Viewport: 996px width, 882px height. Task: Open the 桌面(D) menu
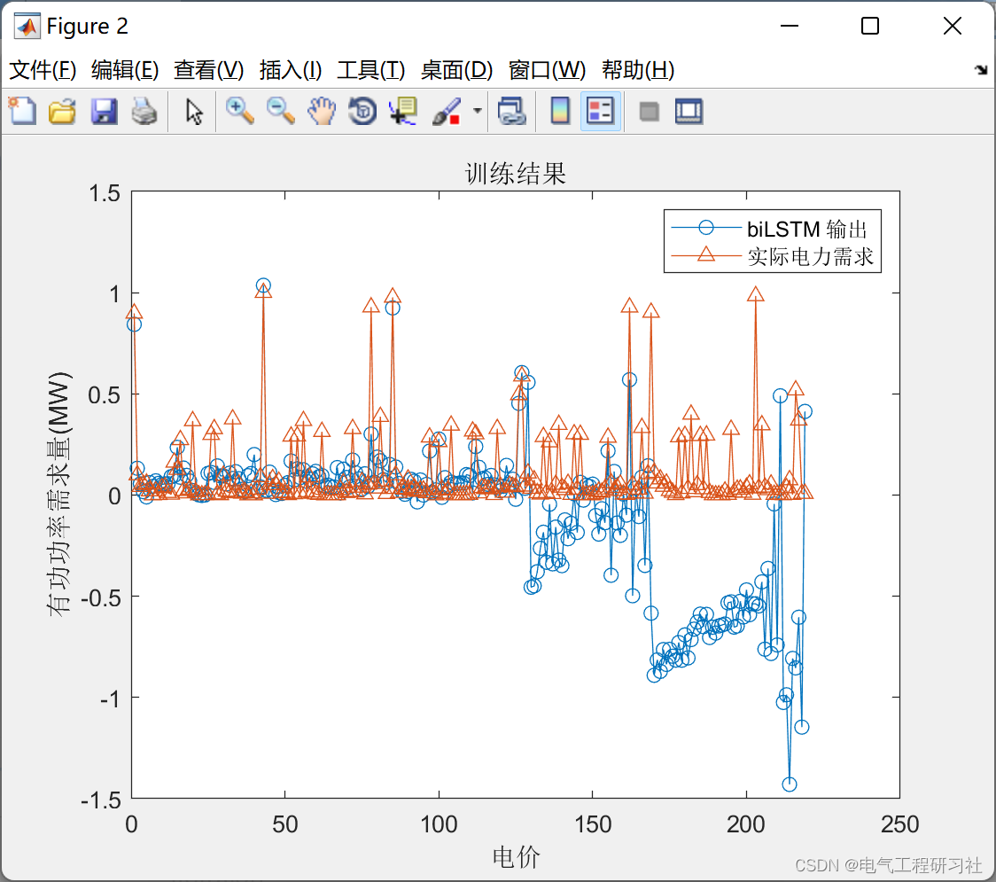(x=456, y=70)
